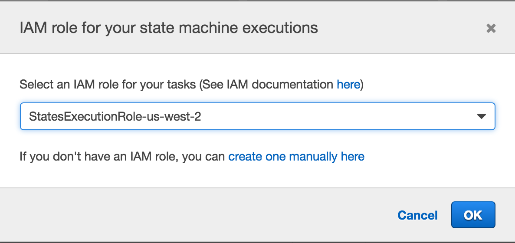Toggle the role list with the down triangle
The height and width of the screenshot is (243, 515).
(481, 116)
